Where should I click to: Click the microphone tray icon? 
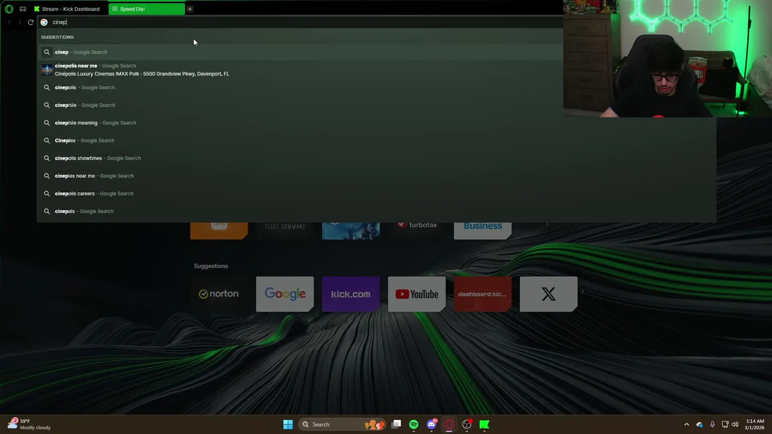click(x=712, y=424)
